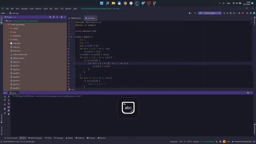Image resolution: width=256 pixels, height=144 pixels.
Task: Click the run gutter icon beside main()
Action: tap(71, 37)
